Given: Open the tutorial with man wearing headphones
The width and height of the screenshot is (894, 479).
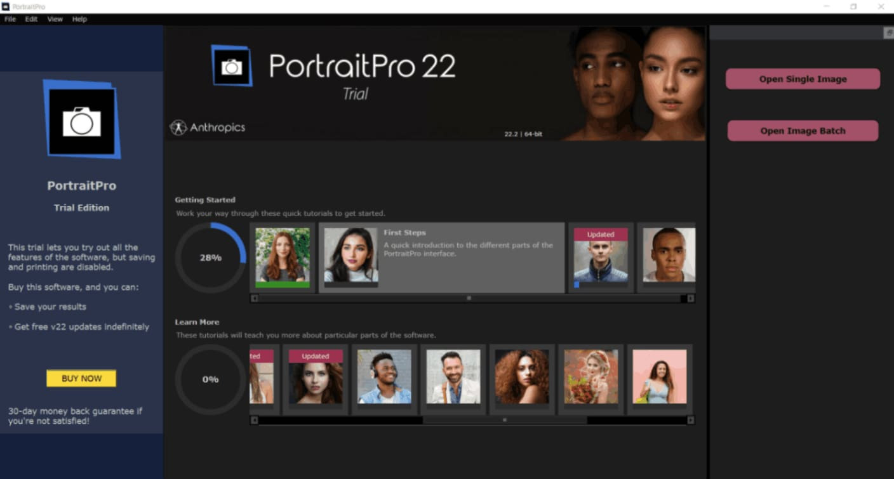Looking at the screenshot, I should 384,379.
